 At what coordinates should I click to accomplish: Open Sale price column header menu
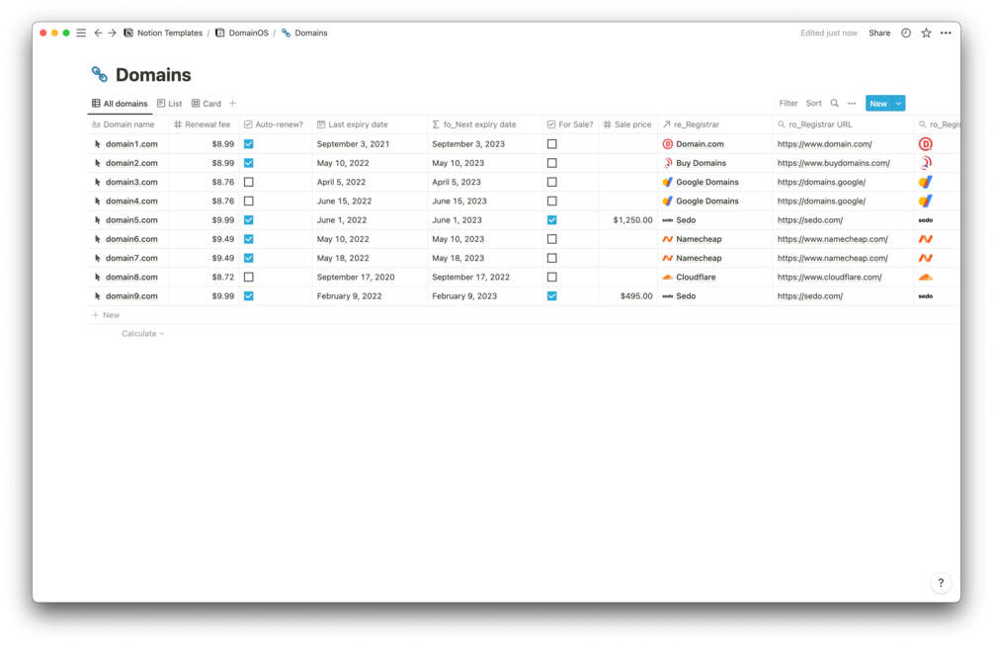coord(627,124)
